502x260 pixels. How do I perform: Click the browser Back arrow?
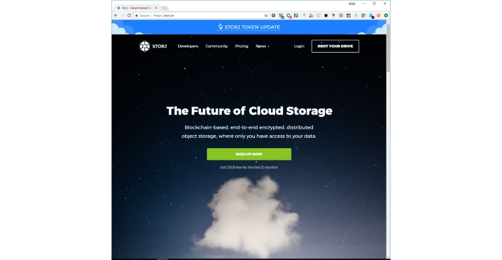click(116, 16)
